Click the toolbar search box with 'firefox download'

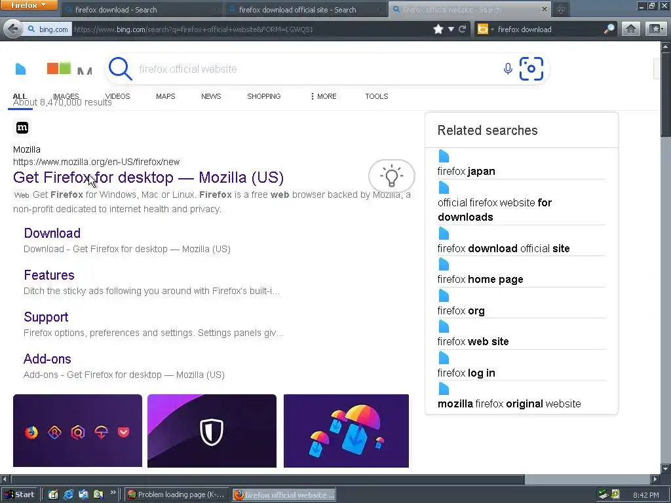[x=548, y=29]
